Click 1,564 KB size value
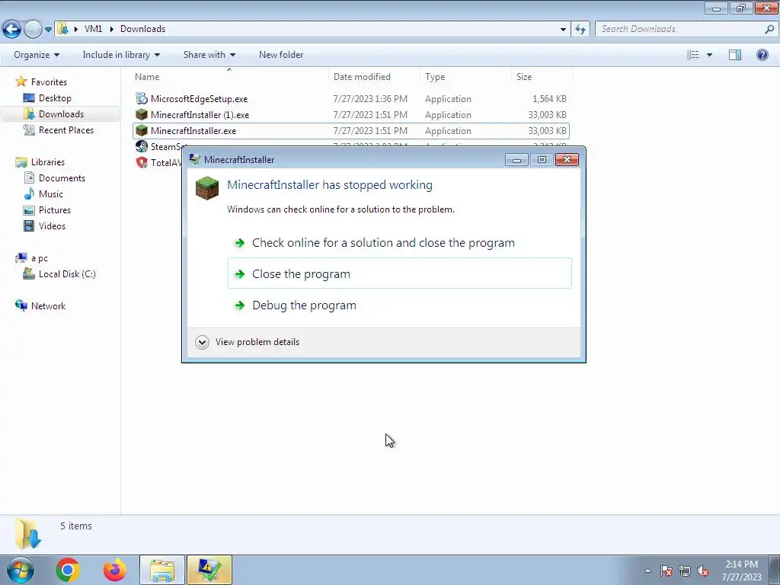The height and width of the screenshot is (585, 780). pos(549,99)
